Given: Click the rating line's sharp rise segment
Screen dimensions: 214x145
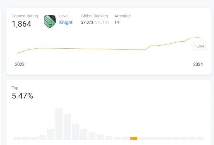Looking at the screenshot, I should [148, 48].
